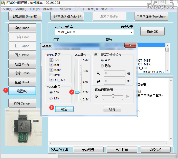Viewport: 178px width, 159px height.
Task: Open the 工具(L) menu
Action: (79, 9)
